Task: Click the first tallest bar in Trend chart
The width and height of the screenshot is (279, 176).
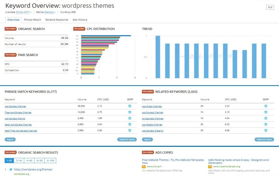Action: pos(158,57)
